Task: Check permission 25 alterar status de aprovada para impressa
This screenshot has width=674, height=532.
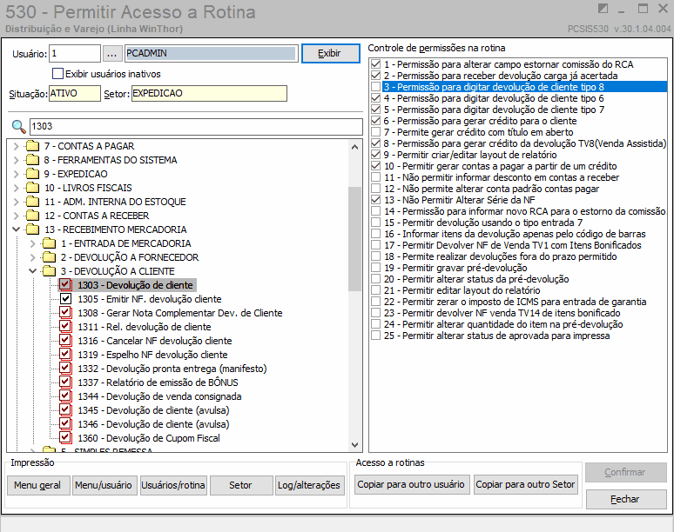Action: pyautogui.click(x=375, y=335)
